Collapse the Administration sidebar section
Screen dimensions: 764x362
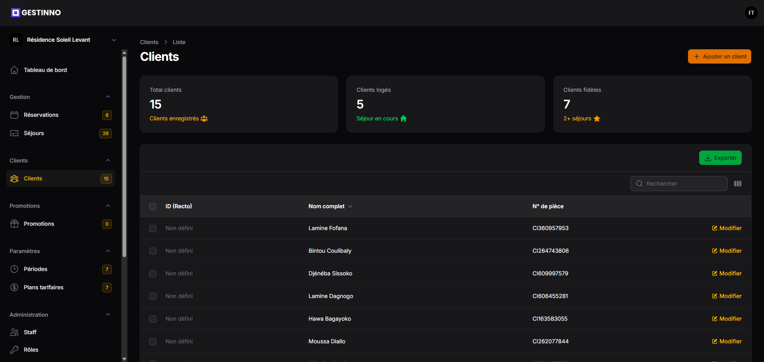point(108,315)
